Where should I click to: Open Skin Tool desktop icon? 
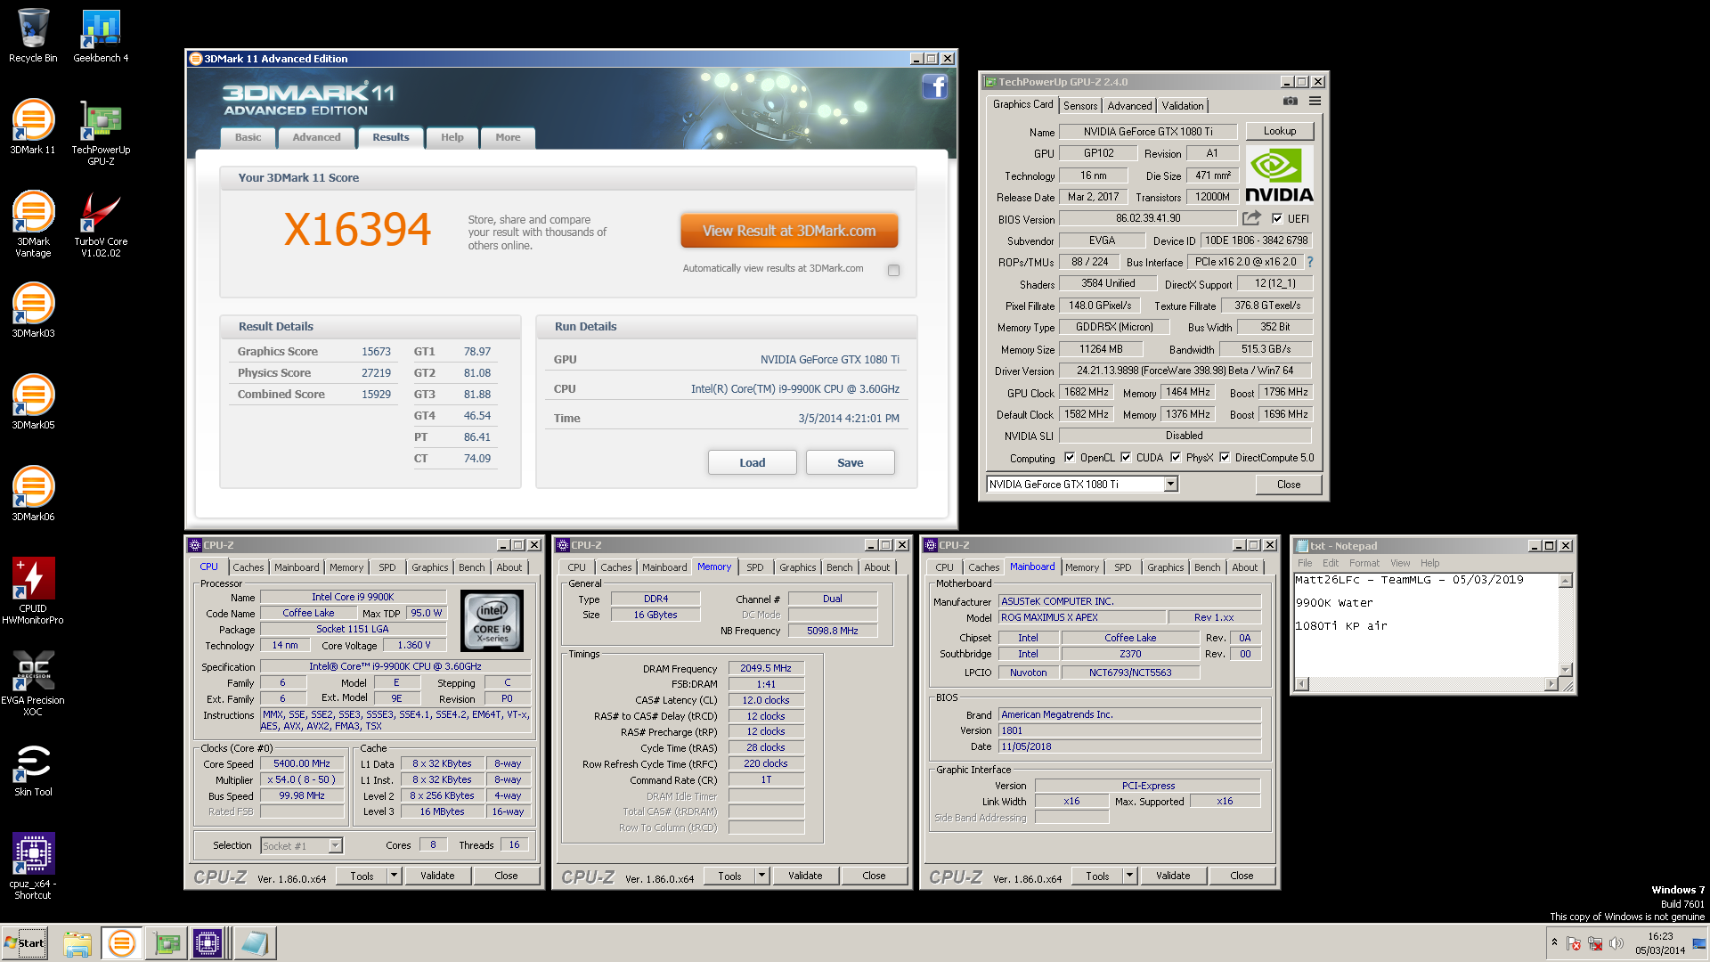[33, 770]
